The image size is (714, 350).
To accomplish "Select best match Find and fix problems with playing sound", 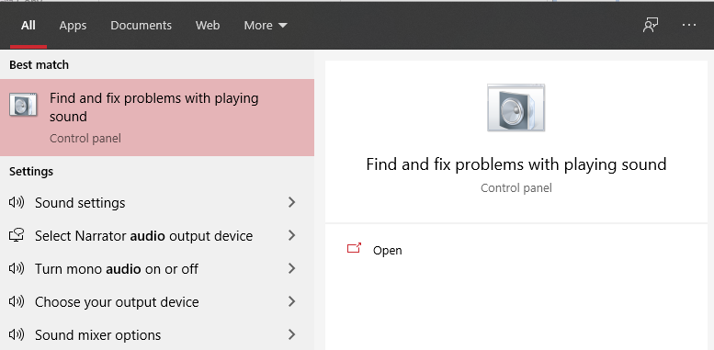I will pyautogui.click(x=157, y=118).
